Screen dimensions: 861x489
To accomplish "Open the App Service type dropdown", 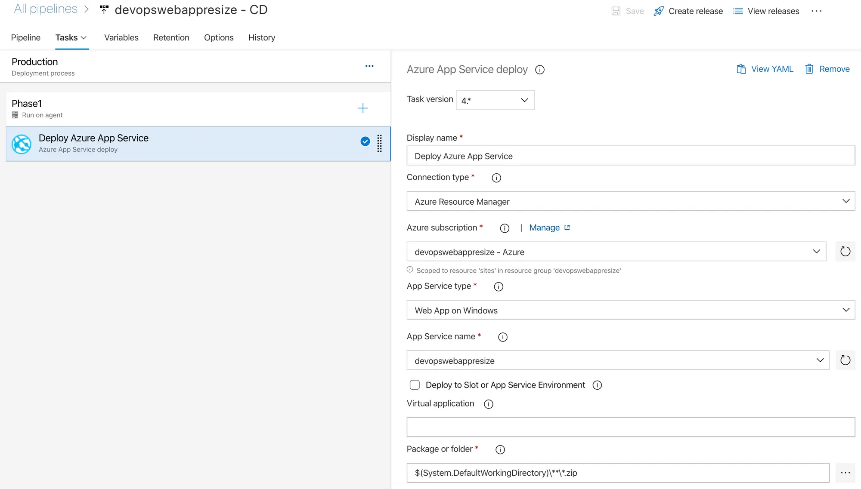I will click(631, 310).
